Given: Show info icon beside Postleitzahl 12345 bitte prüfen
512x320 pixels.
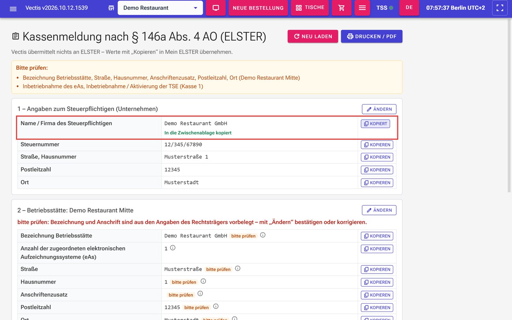Looking at the screenshot, I should (216, 306).
